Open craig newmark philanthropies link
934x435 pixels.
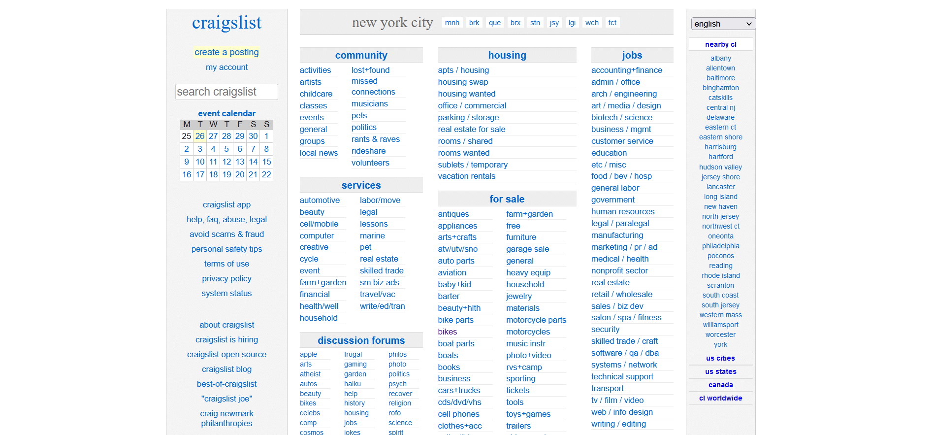coord(226,418)
